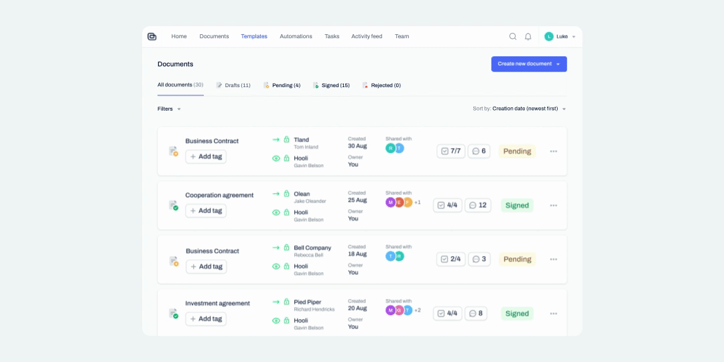Switch to the Rejected (0) tab

point(381,85)
